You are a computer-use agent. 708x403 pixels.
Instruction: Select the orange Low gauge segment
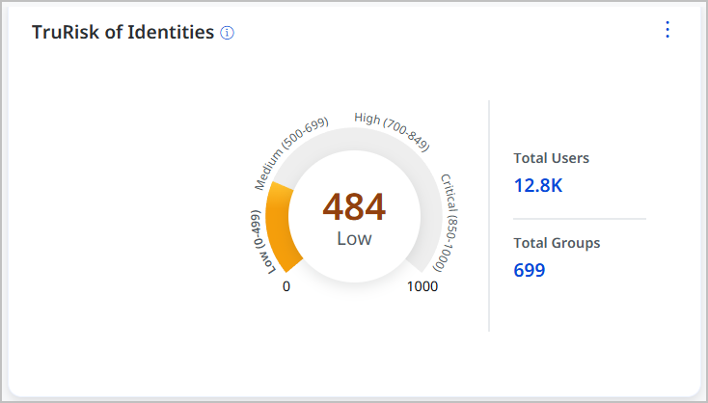[x=280, y=227]
